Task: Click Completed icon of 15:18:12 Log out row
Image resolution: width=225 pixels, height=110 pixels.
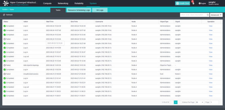Action: pyautogui.click(x=4, y=57)
